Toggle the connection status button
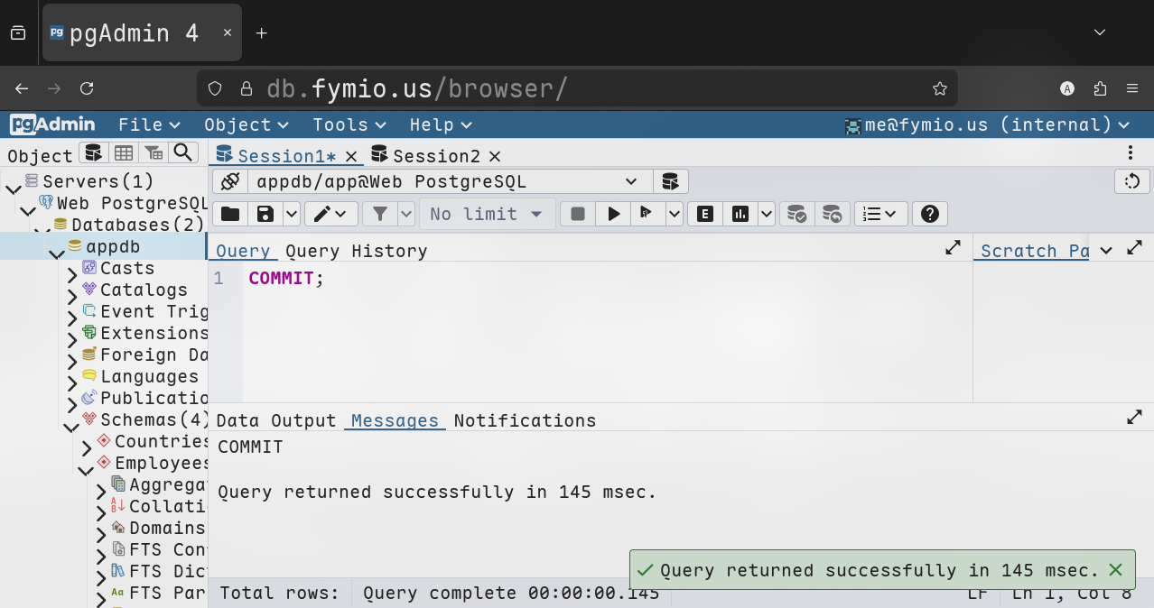Image resolution: width=1154 pixels, height=608 pixels. click(230, 181)
